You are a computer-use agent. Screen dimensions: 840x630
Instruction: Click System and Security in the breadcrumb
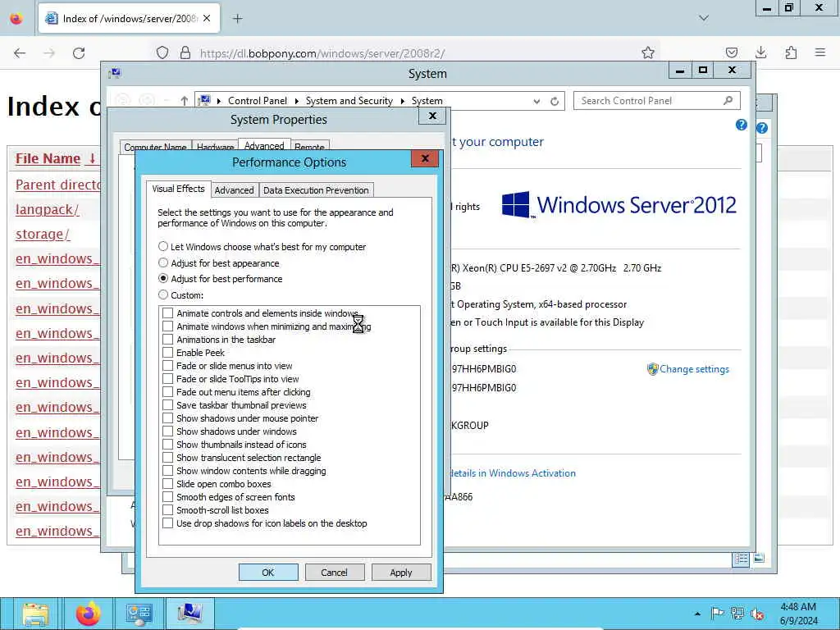click(349, 101)
